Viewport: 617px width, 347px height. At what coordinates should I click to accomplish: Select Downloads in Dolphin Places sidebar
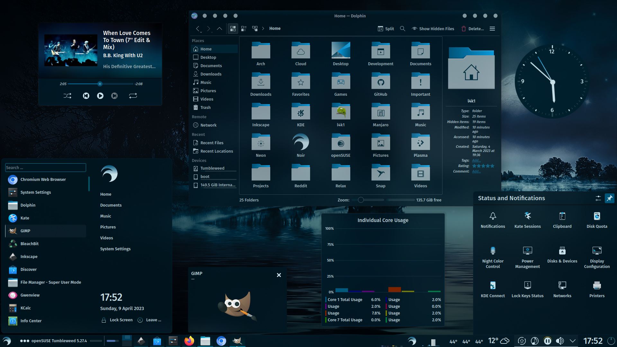click(x=214, y=74)
